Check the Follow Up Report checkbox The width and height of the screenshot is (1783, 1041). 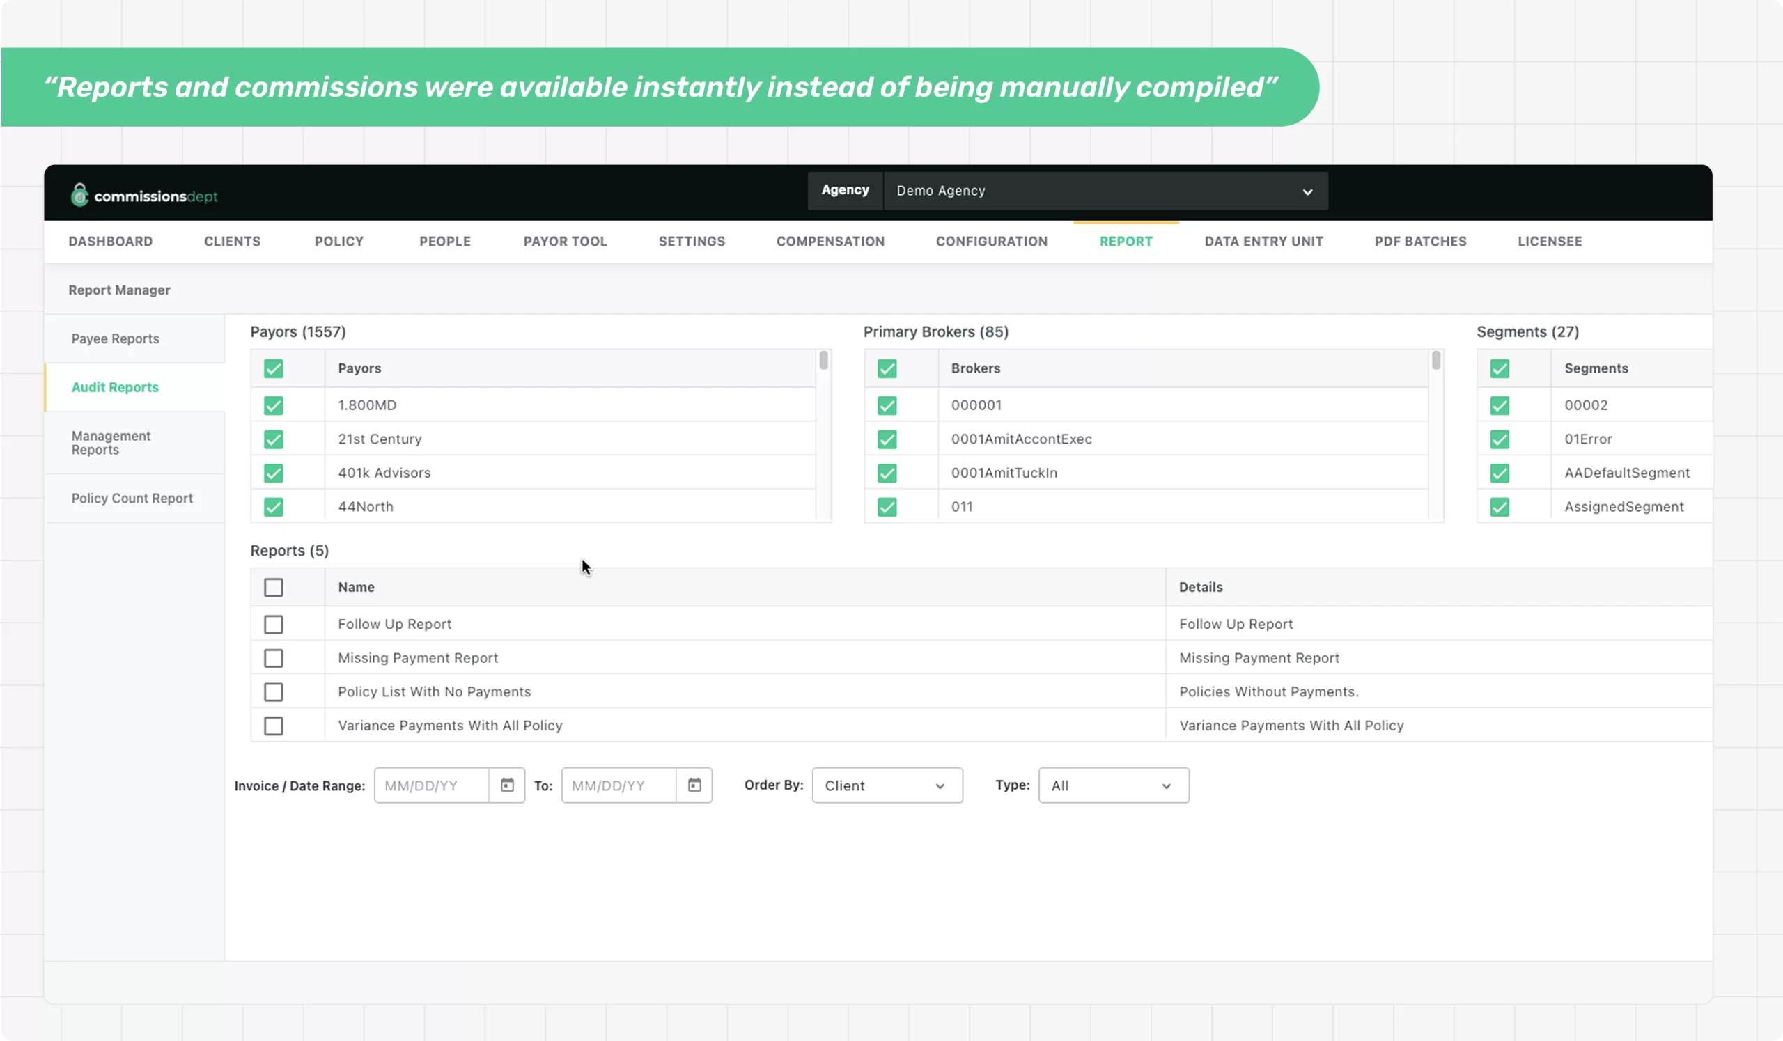(273, 625)
